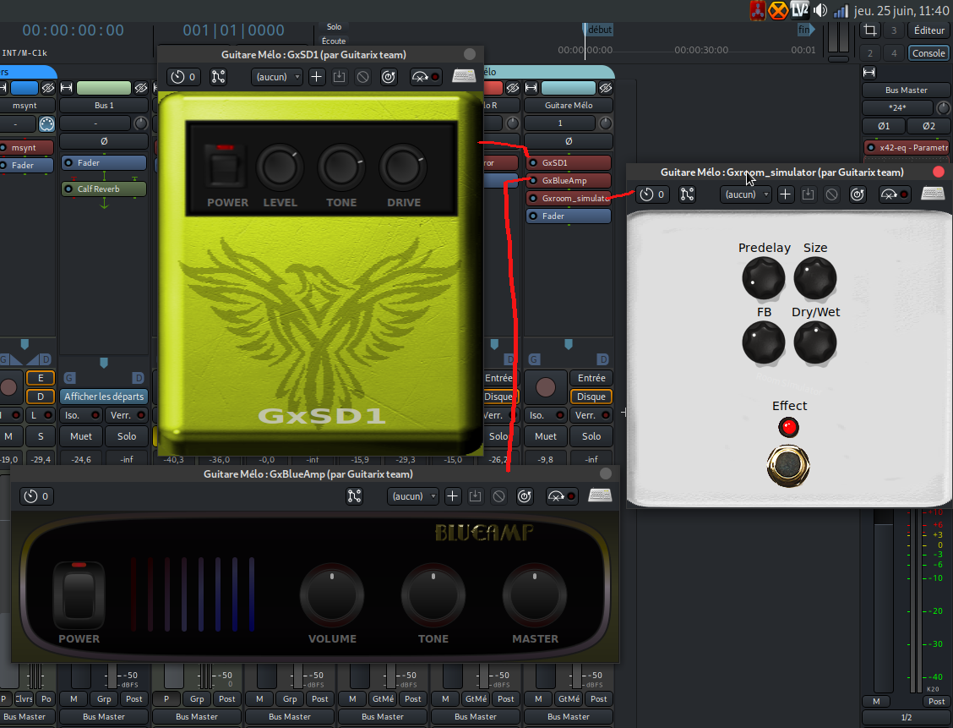Click bypass power icon in GxSD1 toolbar
Image resolution: width=953 pixels, height=728 pixels.
388,77
